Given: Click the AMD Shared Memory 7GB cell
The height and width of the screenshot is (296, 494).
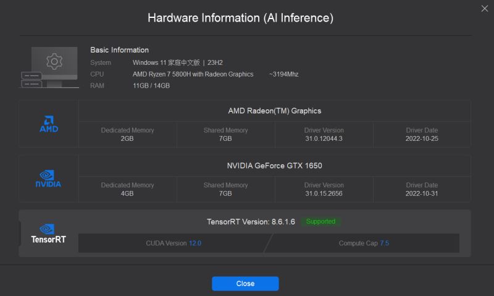Looking at the screenshot, I should tap(225, 135).
